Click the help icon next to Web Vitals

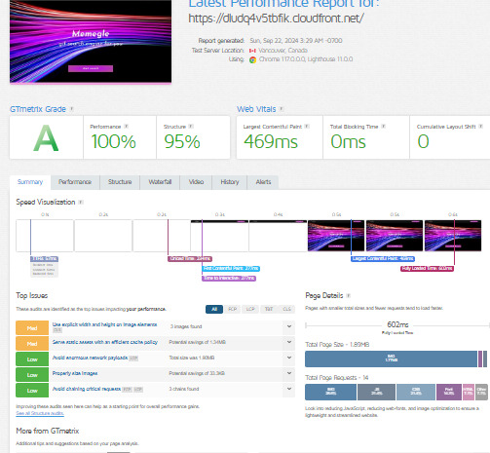click(282, 109)
